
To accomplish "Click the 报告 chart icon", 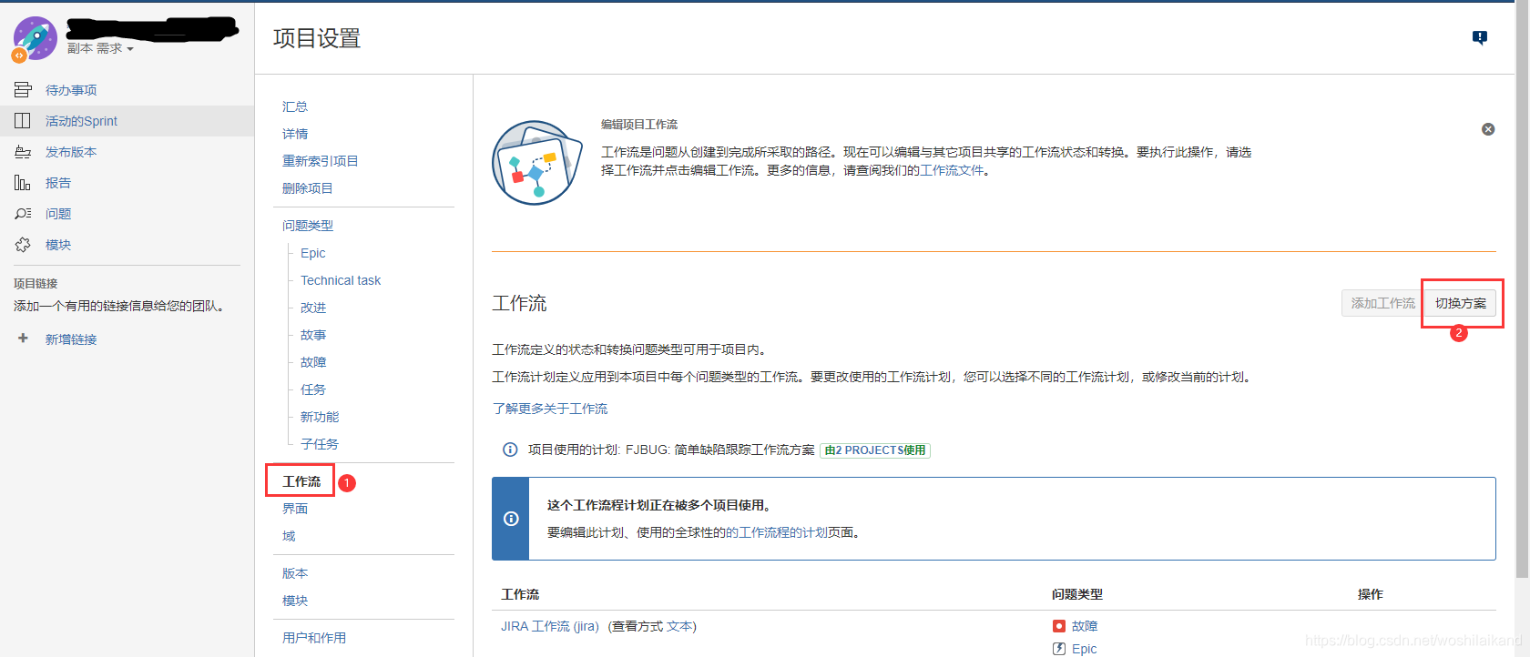I will click(x=23, y=182).
